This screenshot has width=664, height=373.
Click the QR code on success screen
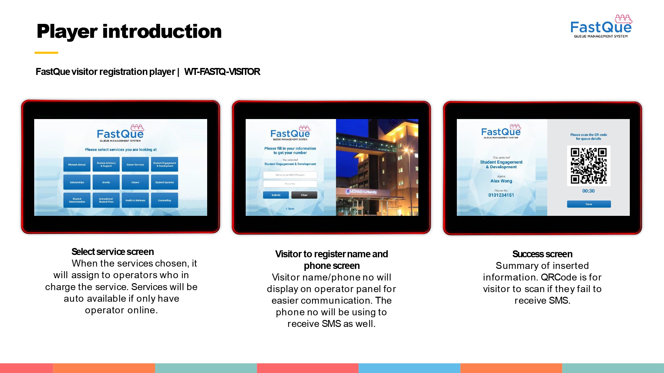(x=588, y=166)
